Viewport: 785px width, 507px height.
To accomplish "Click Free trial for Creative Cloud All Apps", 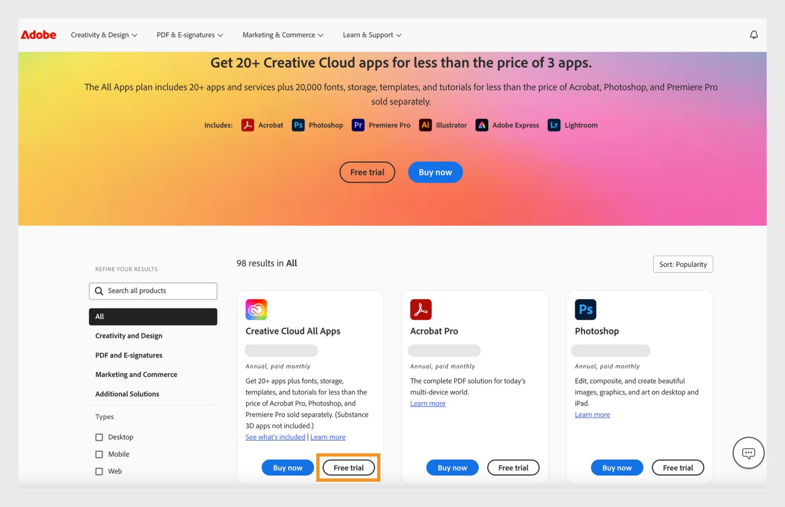I will point(348,467).
